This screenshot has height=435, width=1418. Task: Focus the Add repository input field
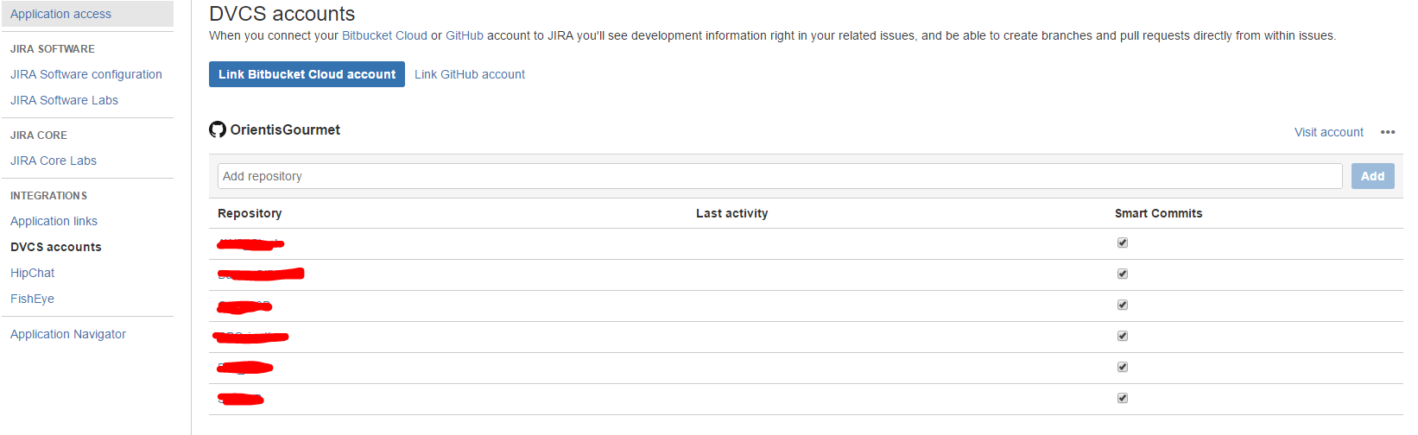click(x=780, y=176)
